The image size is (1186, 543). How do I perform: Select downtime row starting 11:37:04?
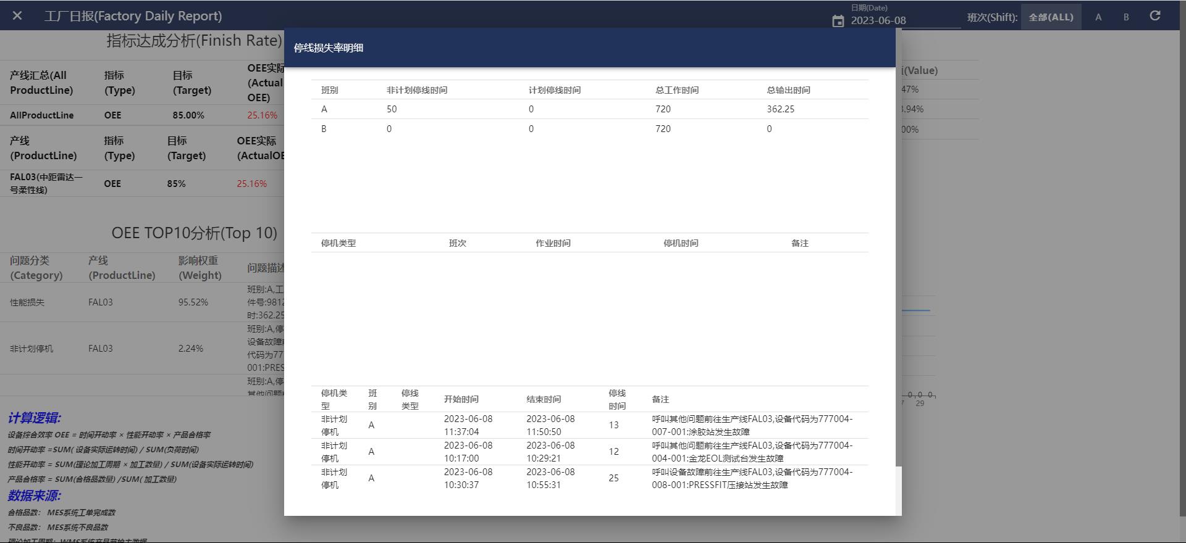pyautogui.click(x=590, y=425)
